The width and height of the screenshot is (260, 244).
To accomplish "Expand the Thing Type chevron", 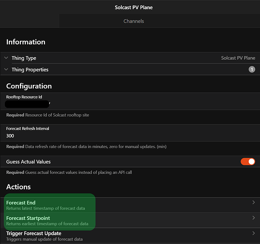I will (x=6, y=58).
